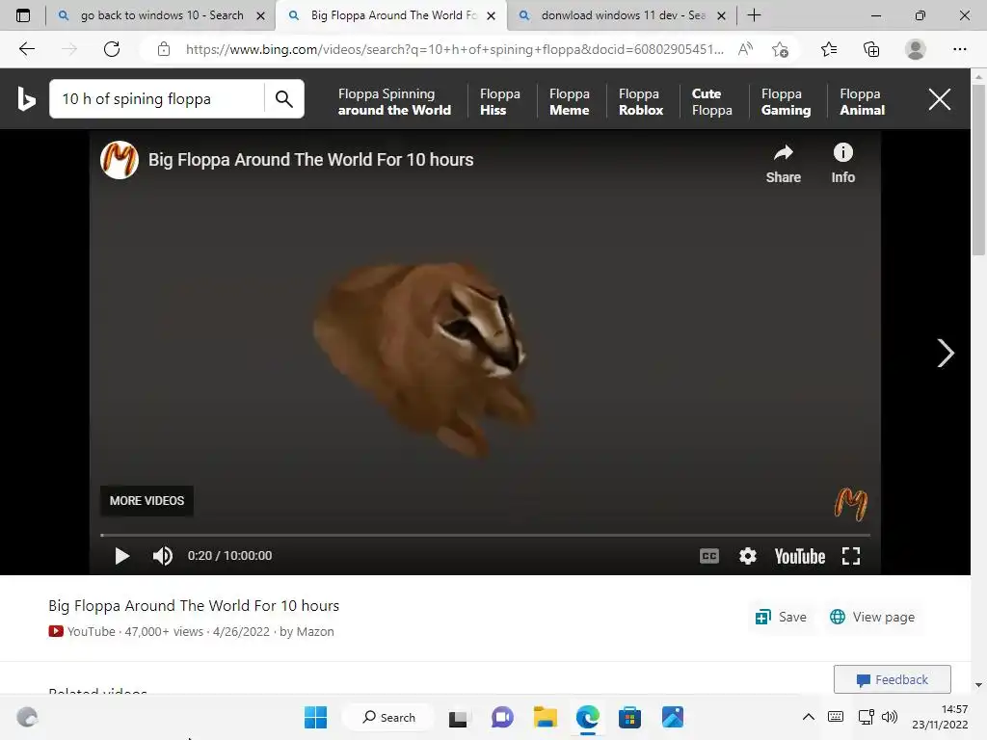The height and width of the screenshot is (740, 987).
Task: Open Task View on taskbar
Action: point(458,717)
